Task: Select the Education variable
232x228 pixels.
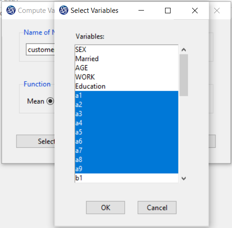Action: click(x=127, y=86)
